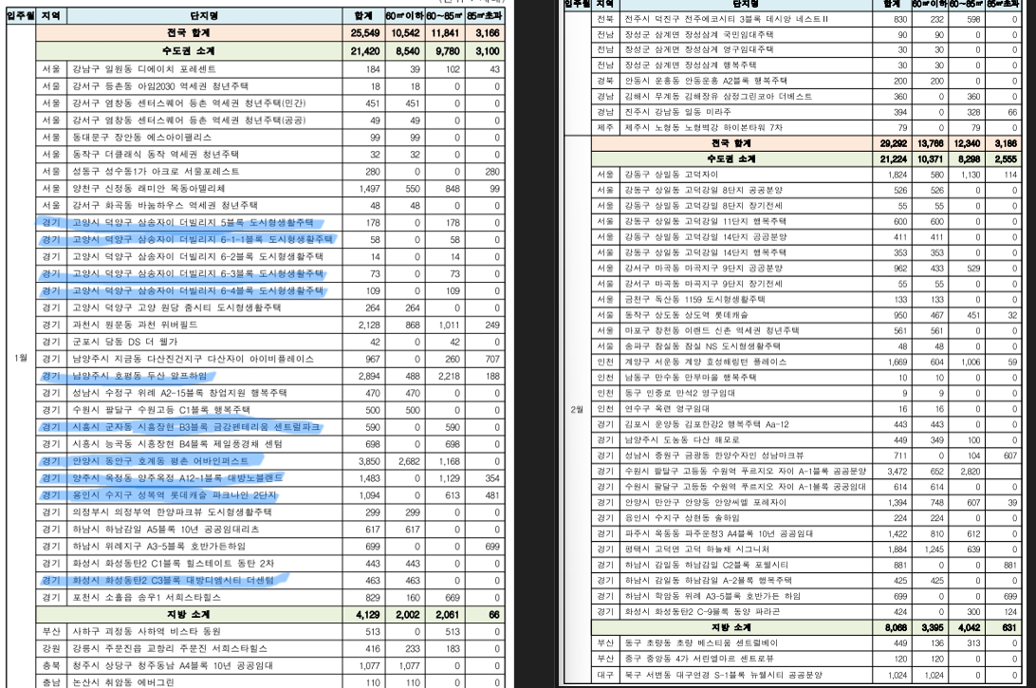Select 제주시 노형동 노형벽강 하이본타워 7차

704,127
